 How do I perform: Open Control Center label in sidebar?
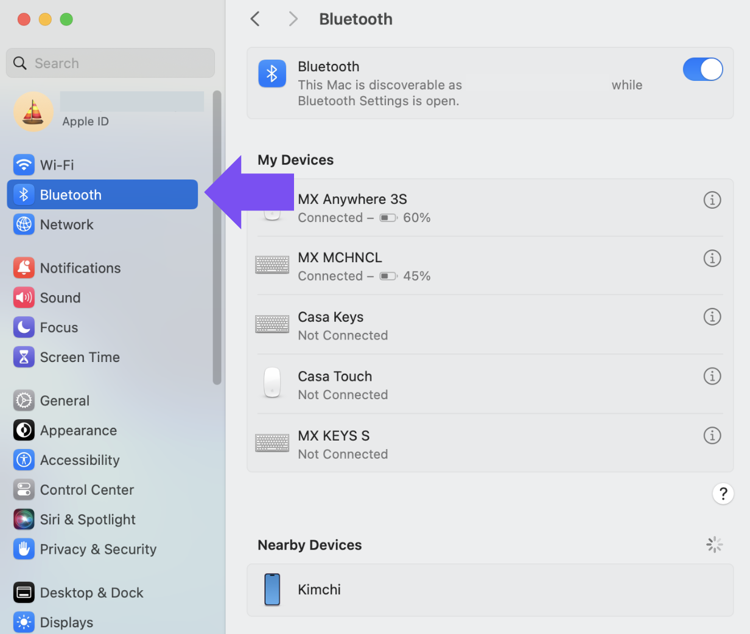(87, 490)
